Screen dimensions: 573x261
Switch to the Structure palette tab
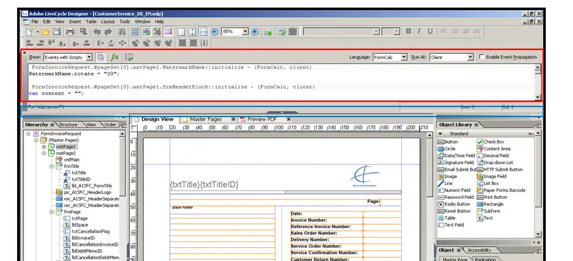tap(68, 124)
